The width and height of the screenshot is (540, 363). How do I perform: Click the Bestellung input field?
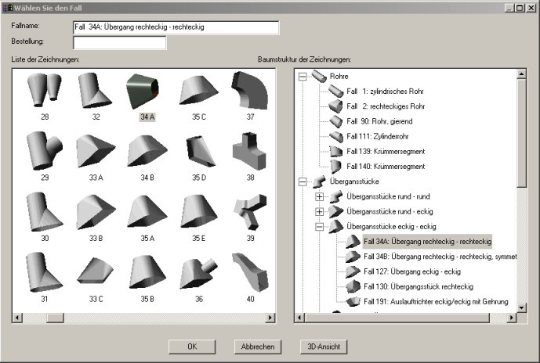(x=119, y=43)
